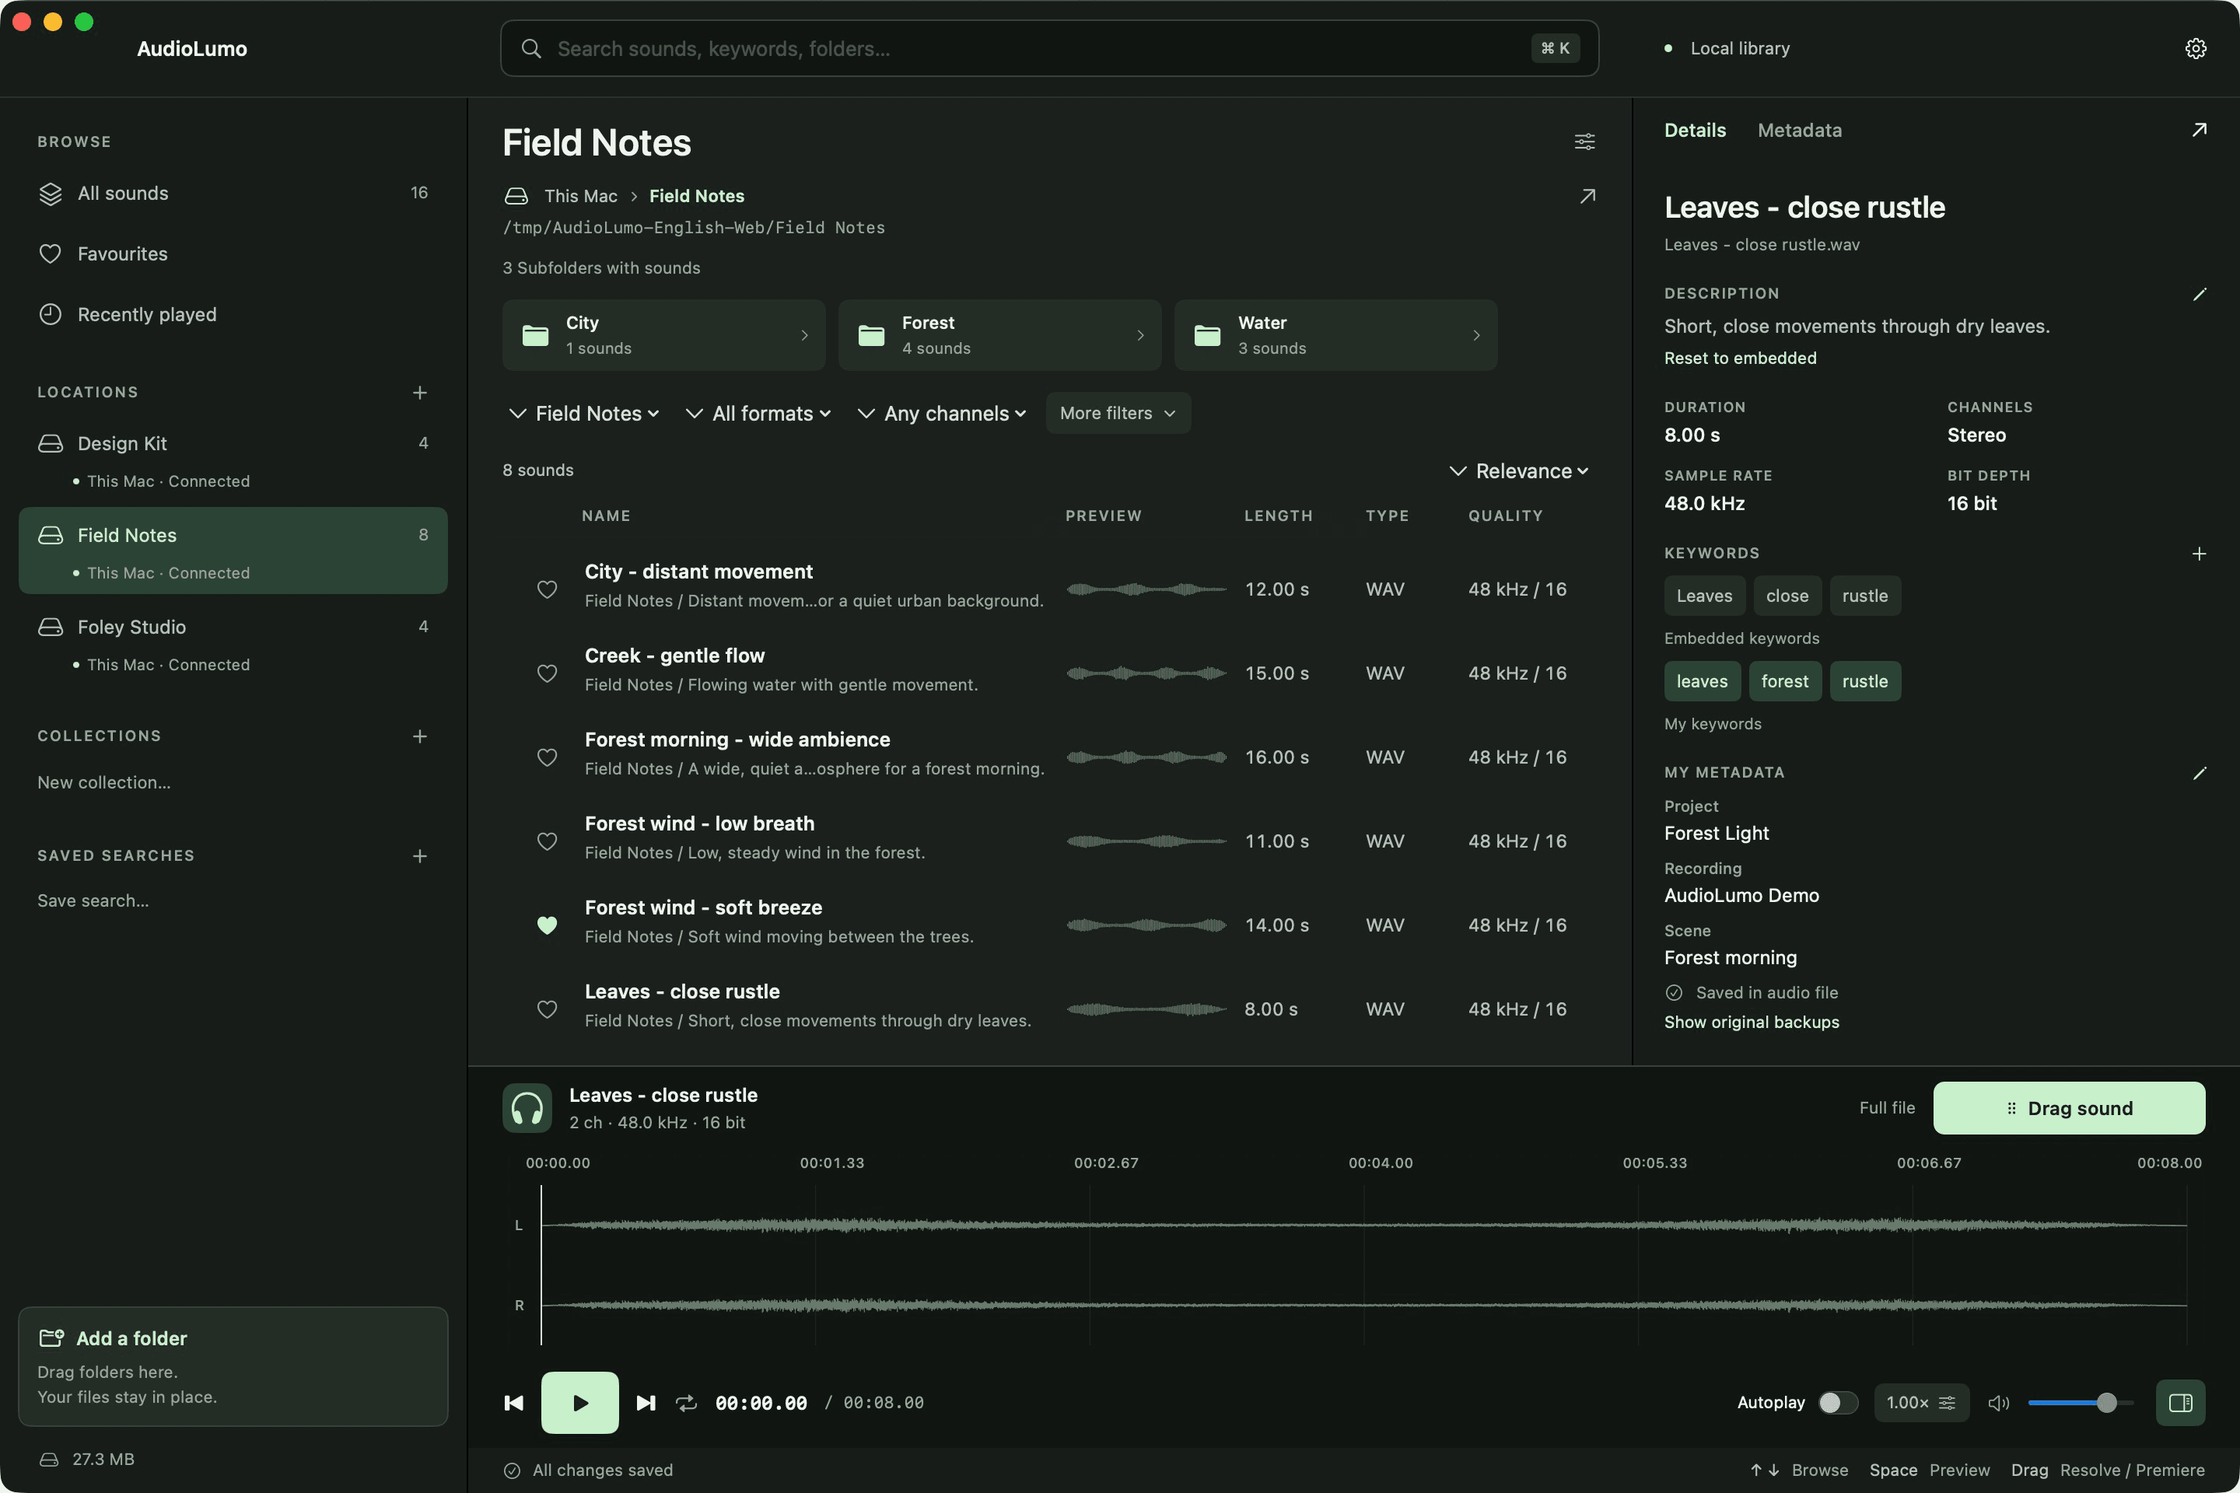This screenshot has height=1493, width=2240.
Task: Click in the left channel waveform
Action: (1363, 1226)
